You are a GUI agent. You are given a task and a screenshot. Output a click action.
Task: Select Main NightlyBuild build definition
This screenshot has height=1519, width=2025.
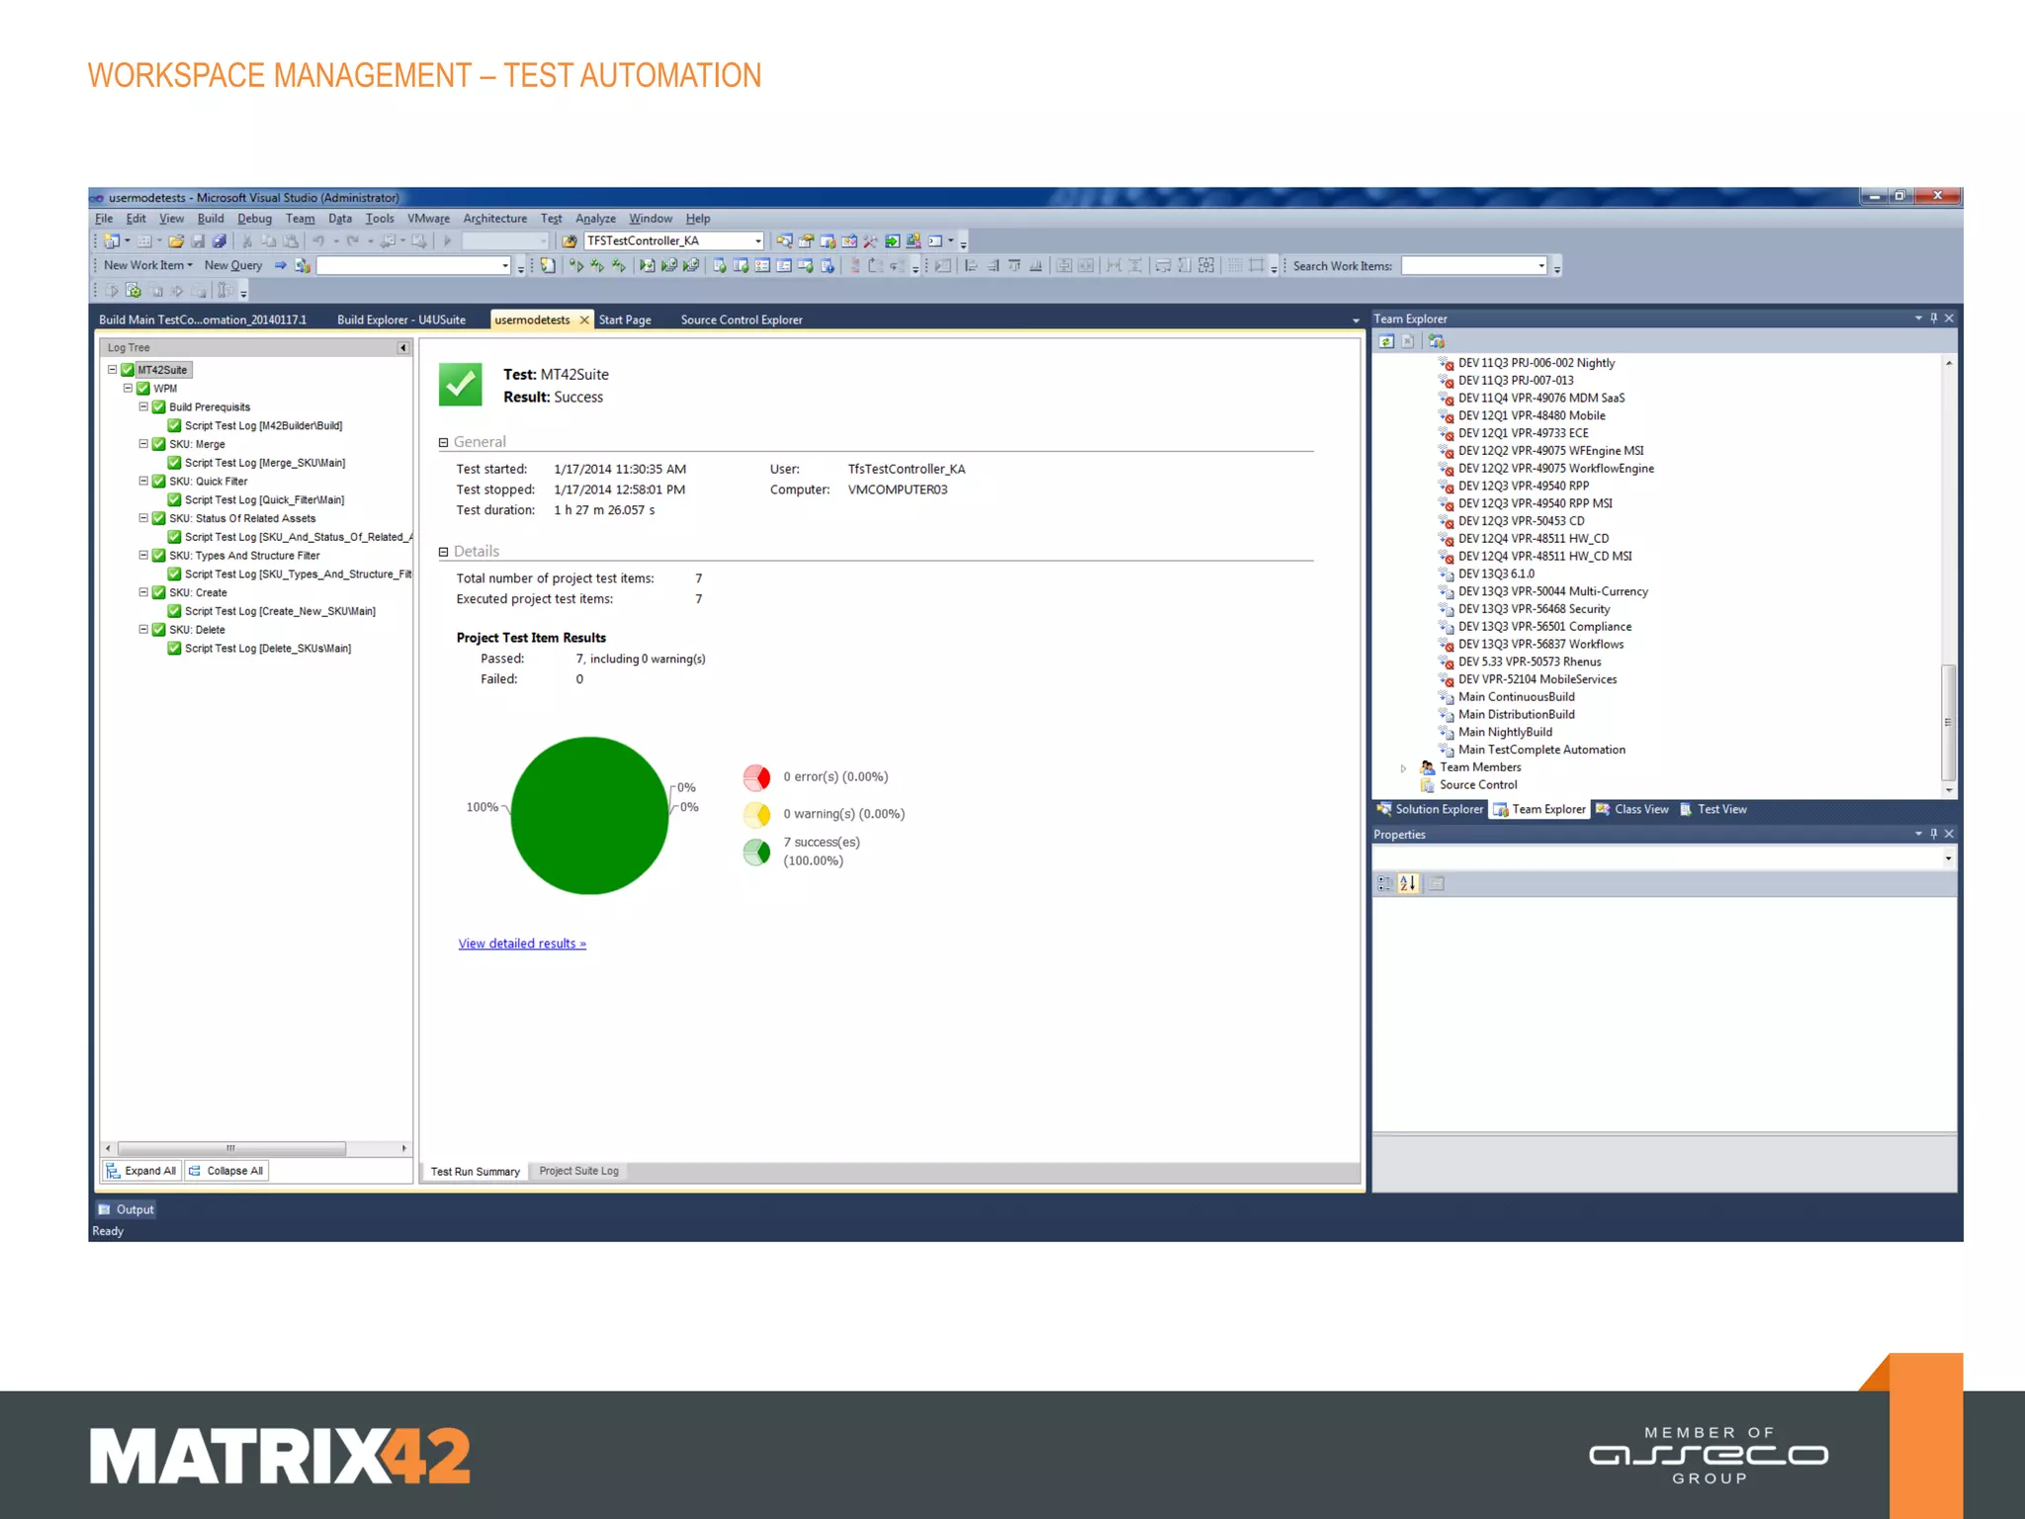click(x=1505, y=733)
